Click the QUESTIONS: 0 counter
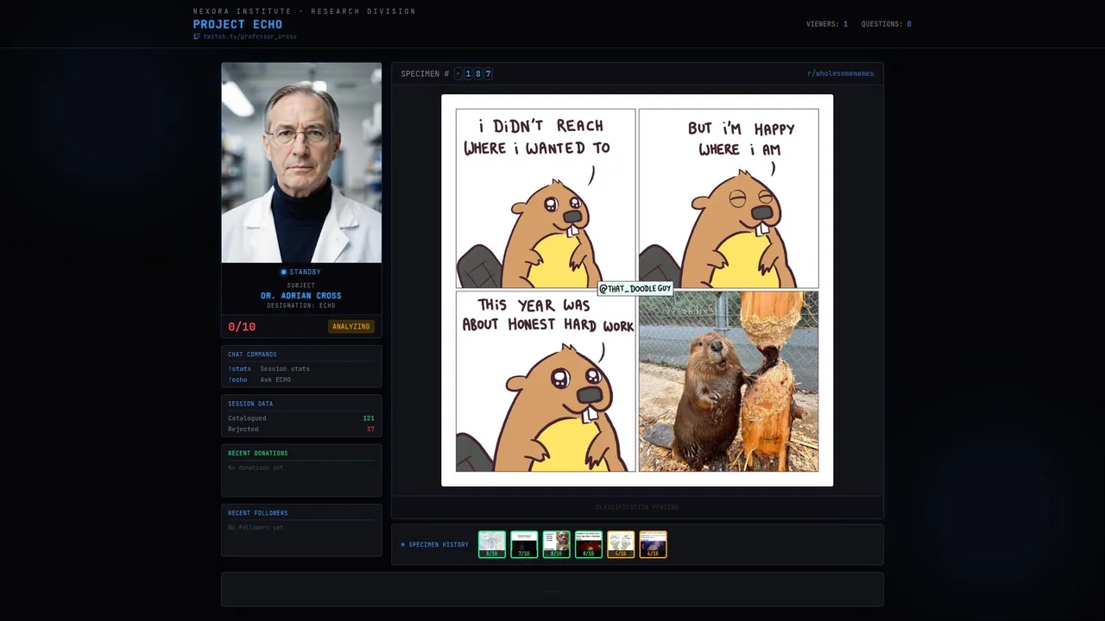This screenshot has height=621, width=1105. [x=887, y=24]
